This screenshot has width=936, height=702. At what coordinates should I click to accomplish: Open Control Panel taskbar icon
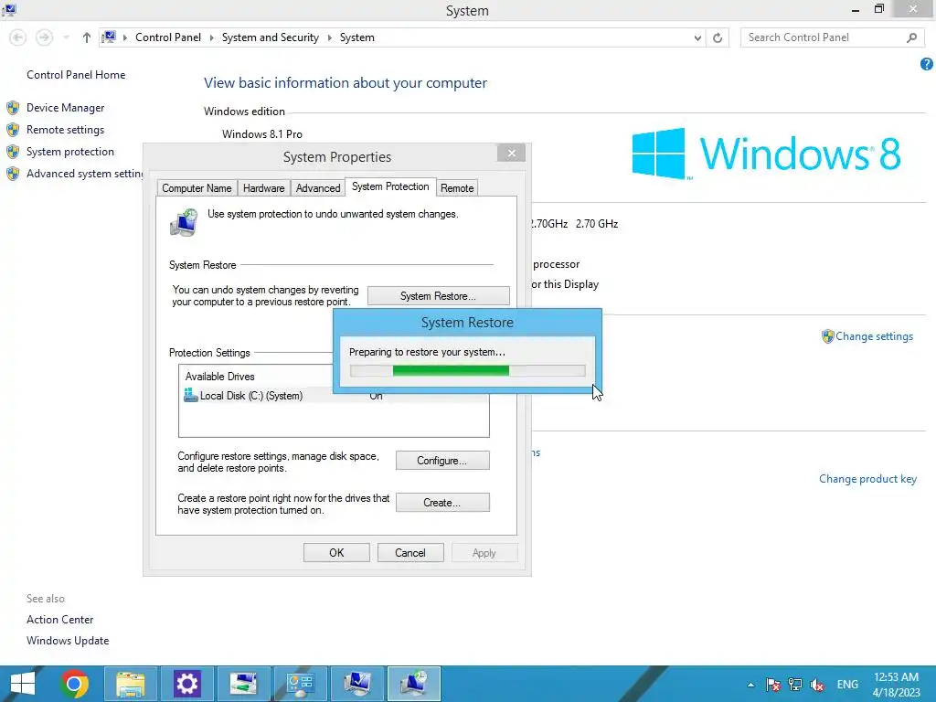[x=300, y=684]
